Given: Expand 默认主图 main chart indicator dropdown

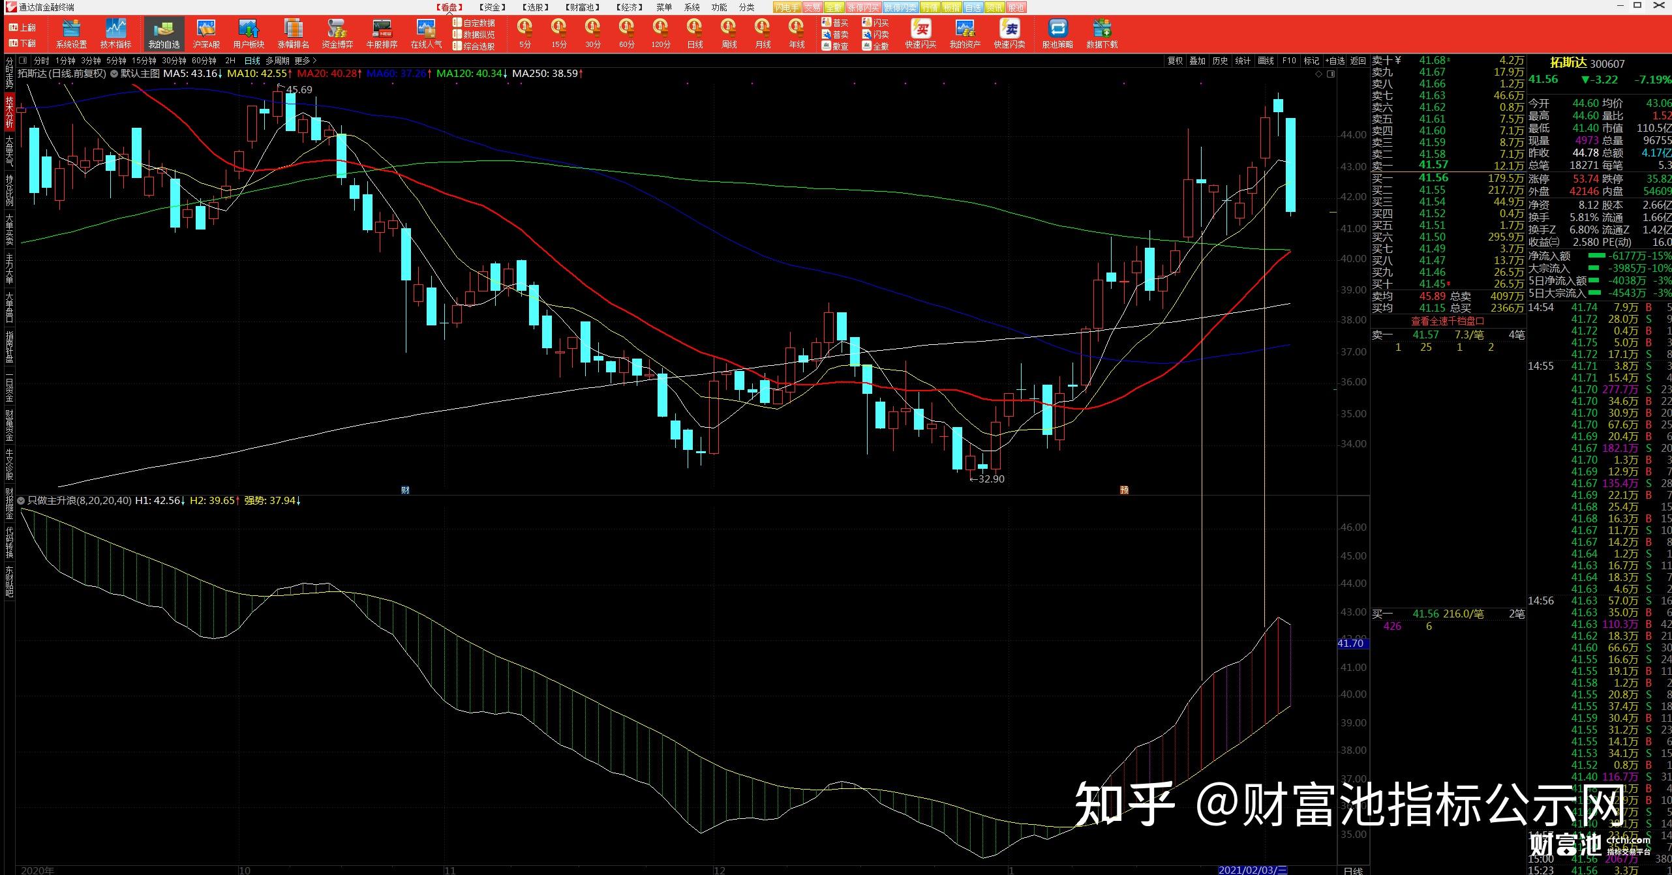Looking at the screenshot, I should pos(114,74).
